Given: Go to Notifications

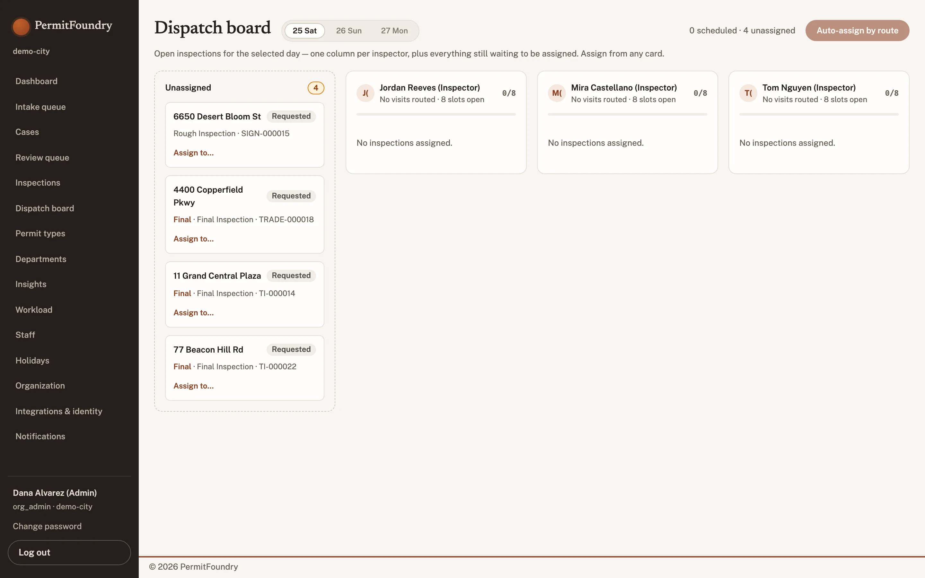Looking at the screenshot, I should (40, 437).
